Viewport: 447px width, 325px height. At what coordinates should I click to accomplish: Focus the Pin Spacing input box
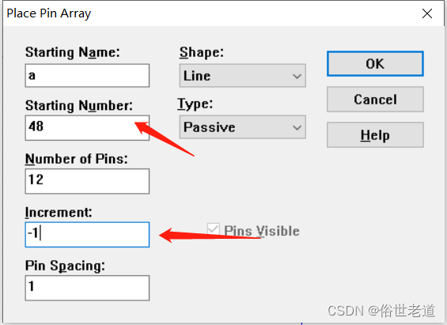click(87, 288)
